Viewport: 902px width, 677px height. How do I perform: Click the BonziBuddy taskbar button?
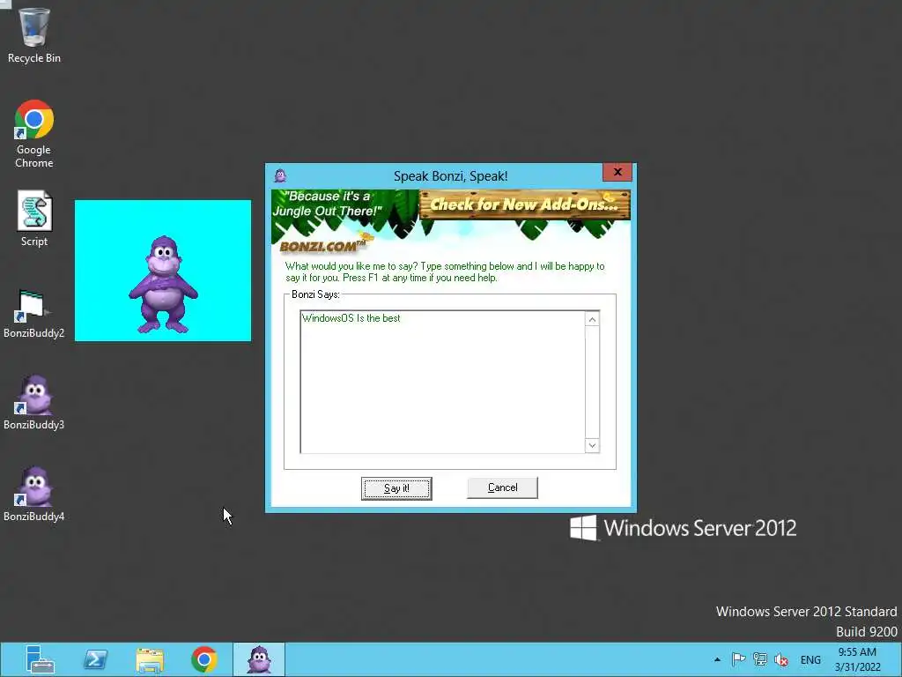[259, 659]
